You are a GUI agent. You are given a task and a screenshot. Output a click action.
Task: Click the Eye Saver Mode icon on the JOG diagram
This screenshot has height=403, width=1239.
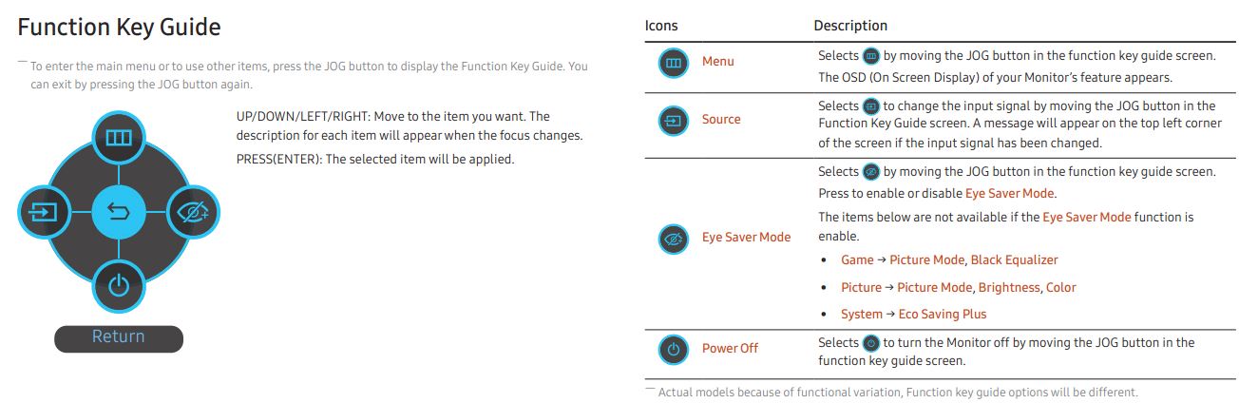click(194, 212)
